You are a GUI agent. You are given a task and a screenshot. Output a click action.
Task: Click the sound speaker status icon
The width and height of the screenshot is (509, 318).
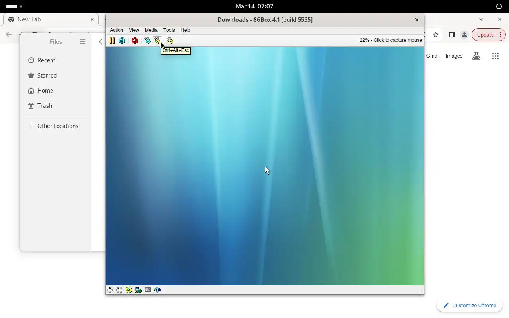click(157, 290)
